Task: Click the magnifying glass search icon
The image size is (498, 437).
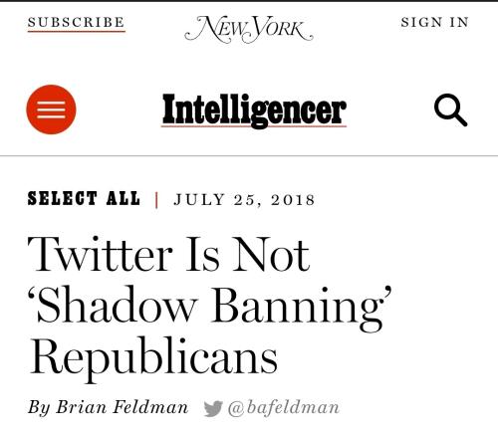Action: pos(450,109)
